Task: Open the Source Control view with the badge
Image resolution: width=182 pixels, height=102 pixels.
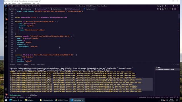Action: click(x=6, y=19)
